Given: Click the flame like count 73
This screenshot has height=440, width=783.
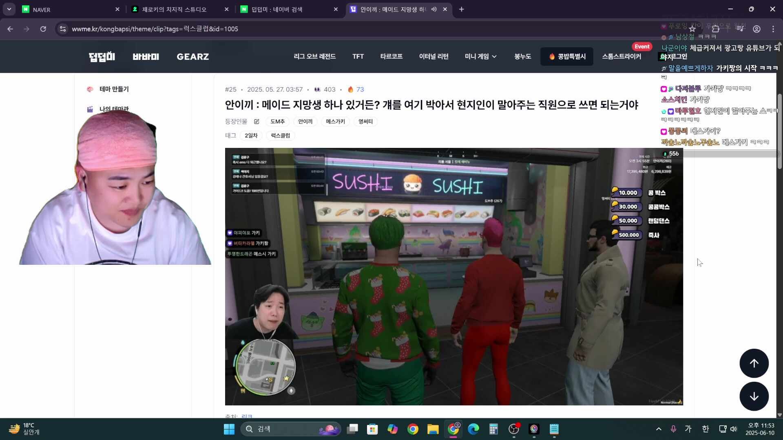Looking at the screenshot, I should [356, 90].
